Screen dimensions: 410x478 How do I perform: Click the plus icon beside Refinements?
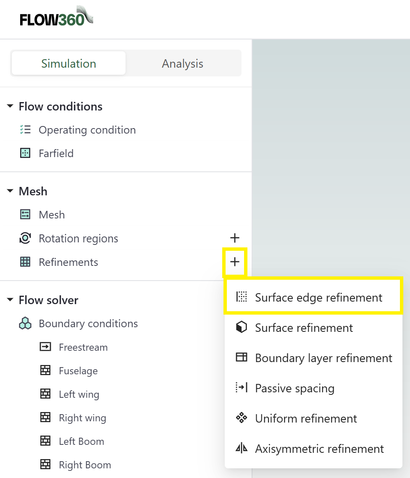[235, 262]
